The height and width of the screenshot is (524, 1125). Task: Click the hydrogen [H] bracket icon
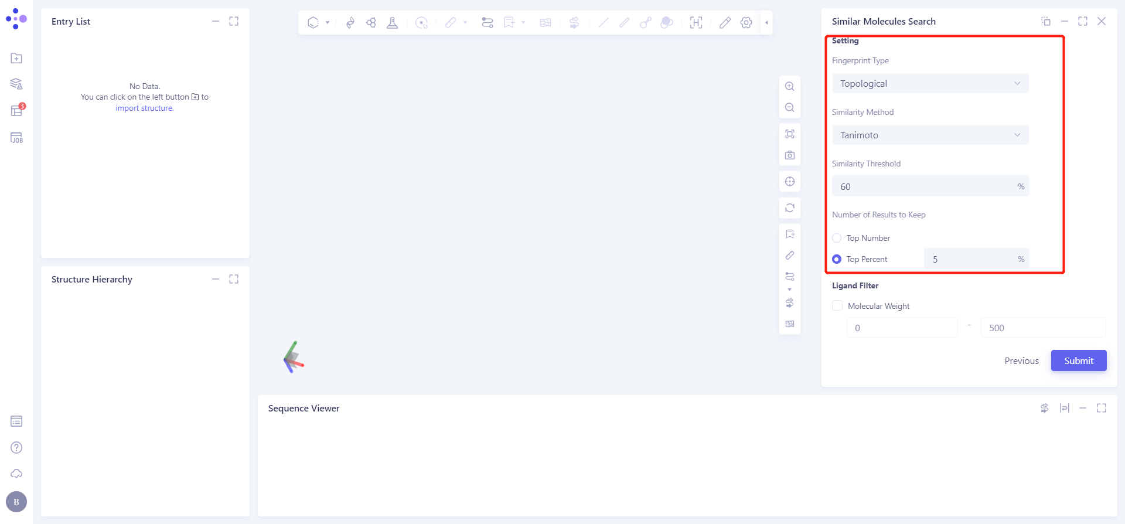coord(696,22)
